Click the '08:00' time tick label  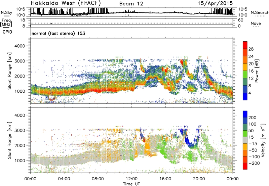coord(98,179)
